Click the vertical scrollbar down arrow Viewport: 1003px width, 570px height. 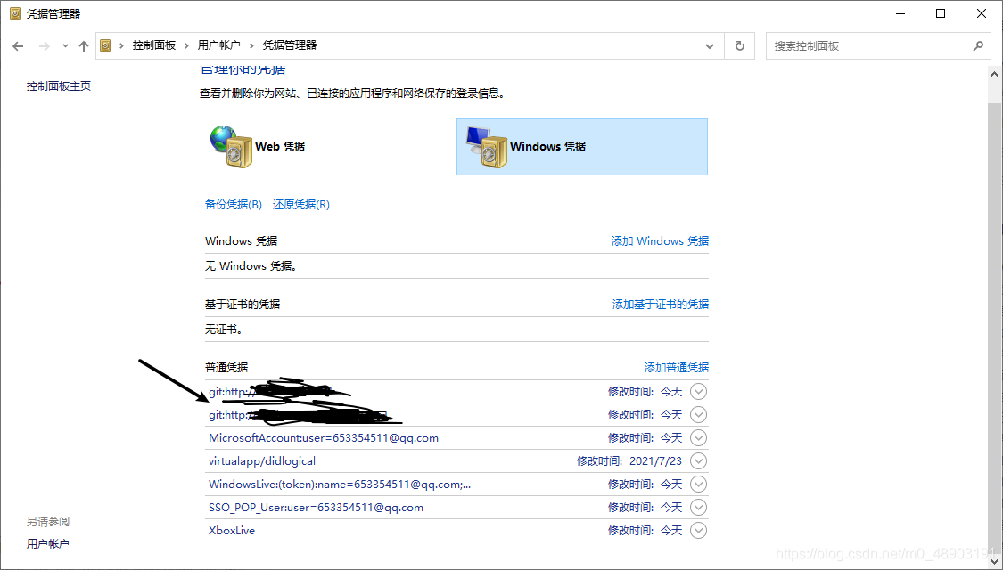click(x=993, y=562)
